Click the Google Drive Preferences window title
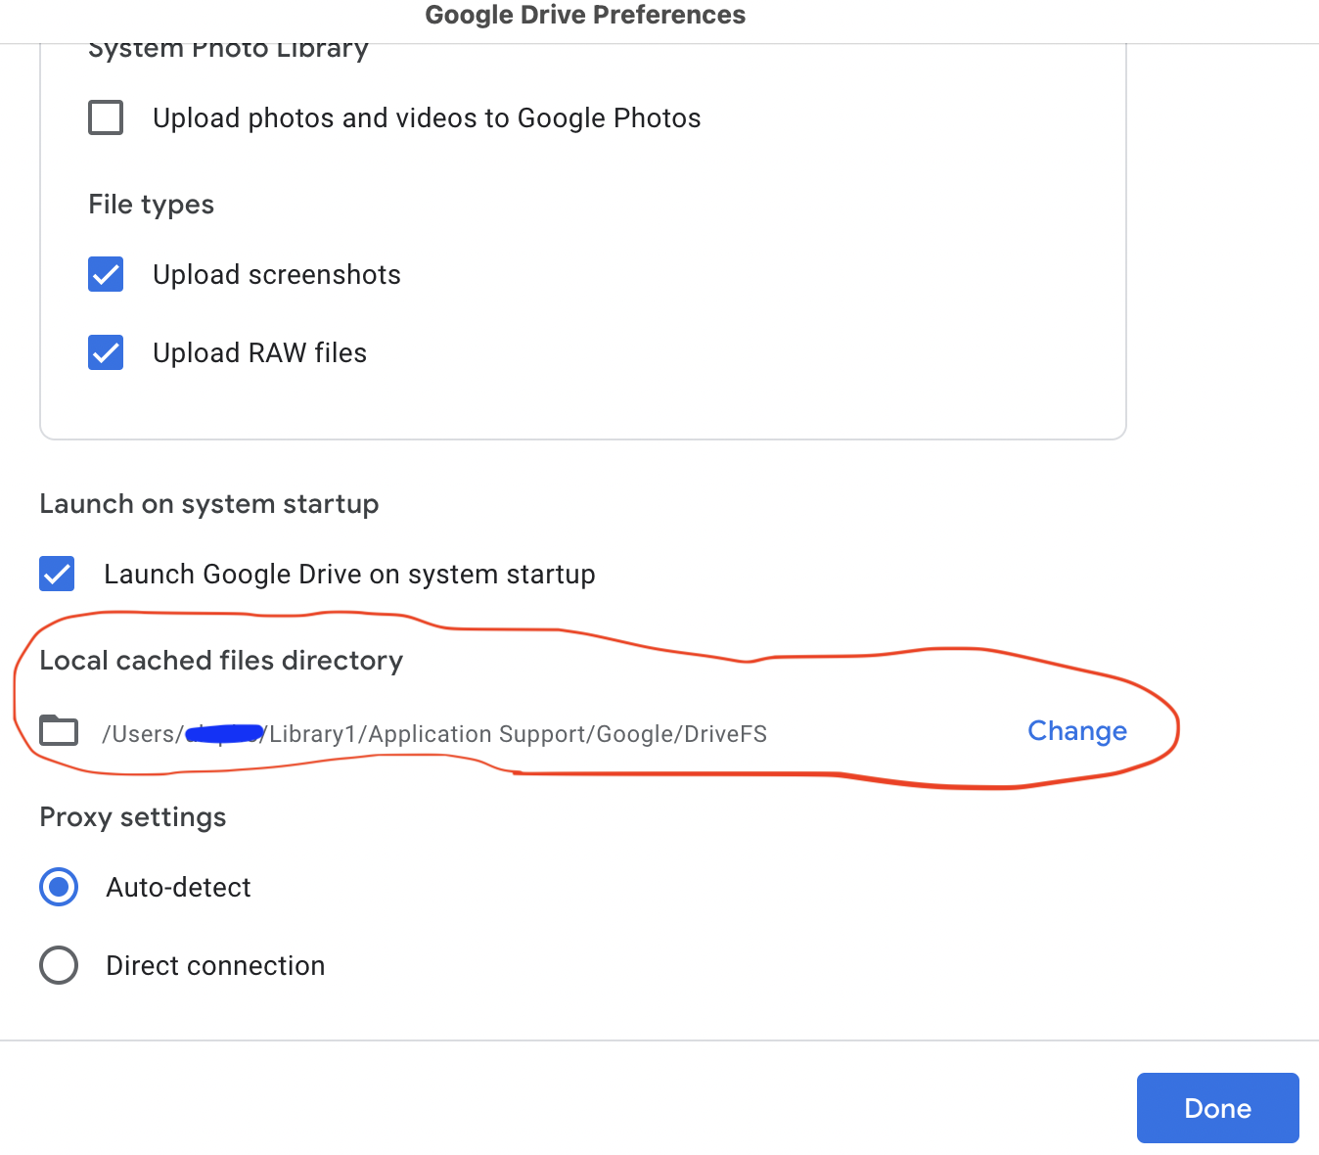This screenshot has width=1319, height=1155. (585, 15)
